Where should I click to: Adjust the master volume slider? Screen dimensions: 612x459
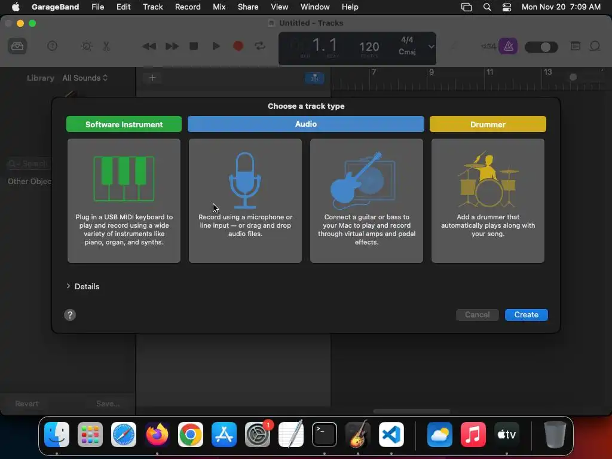pyautogui.click(x=541, y=47)
